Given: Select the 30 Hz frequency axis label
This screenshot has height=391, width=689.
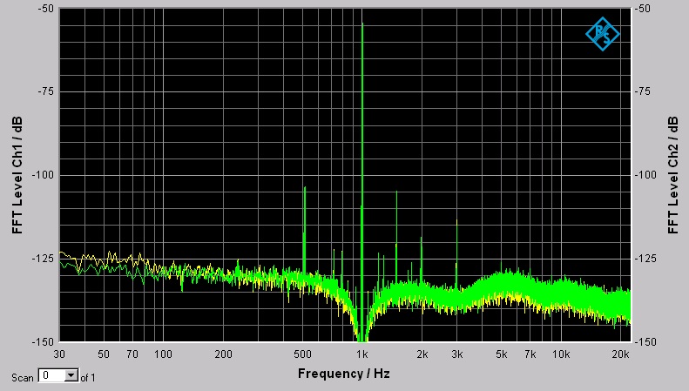Looking at the screenshot, I should (x=59, y=354).
